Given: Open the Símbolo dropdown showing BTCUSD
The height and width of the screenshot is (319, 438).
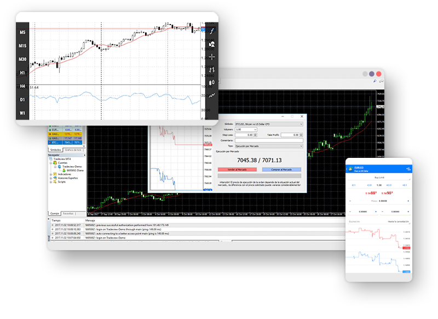Looking at the screenshot, I should tap(269, 124).
